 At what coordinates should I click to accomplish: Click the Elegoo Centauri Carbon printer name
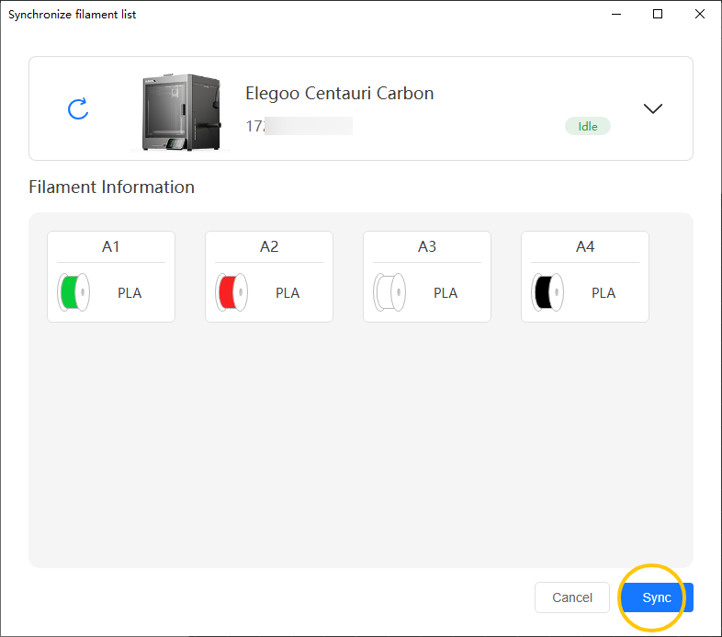click(x=339, y=94)
